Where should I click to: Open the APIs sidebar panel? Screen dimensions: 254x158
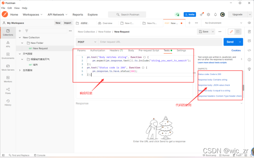pyautogui.click(x=8, y=44)
